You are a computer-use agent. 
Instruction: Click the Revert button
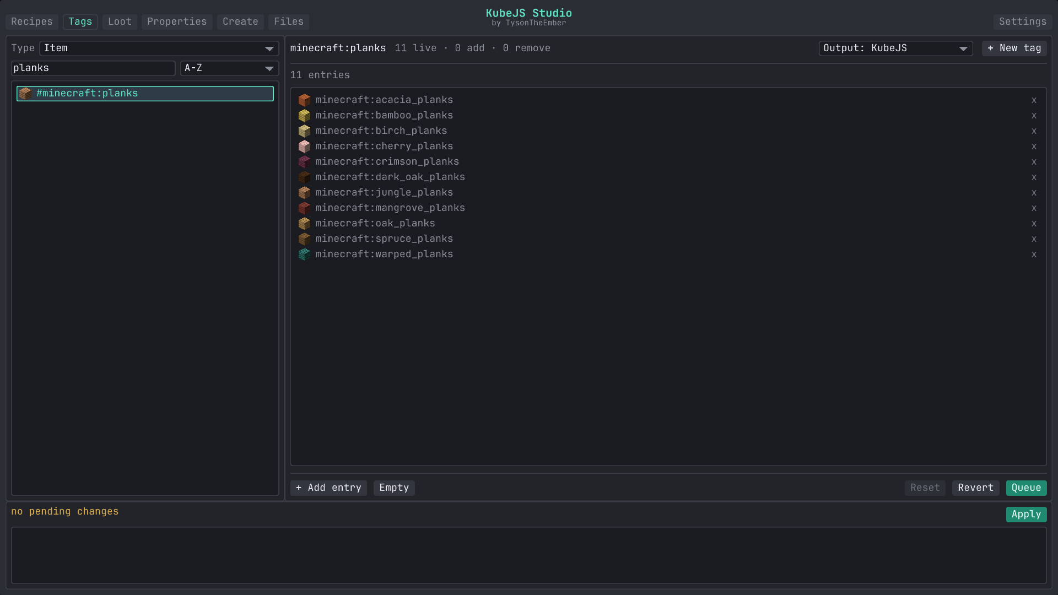click(976, 488)
